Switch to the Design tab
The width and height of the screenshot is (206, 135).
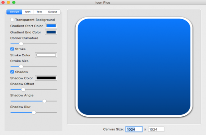pos(14,12)
